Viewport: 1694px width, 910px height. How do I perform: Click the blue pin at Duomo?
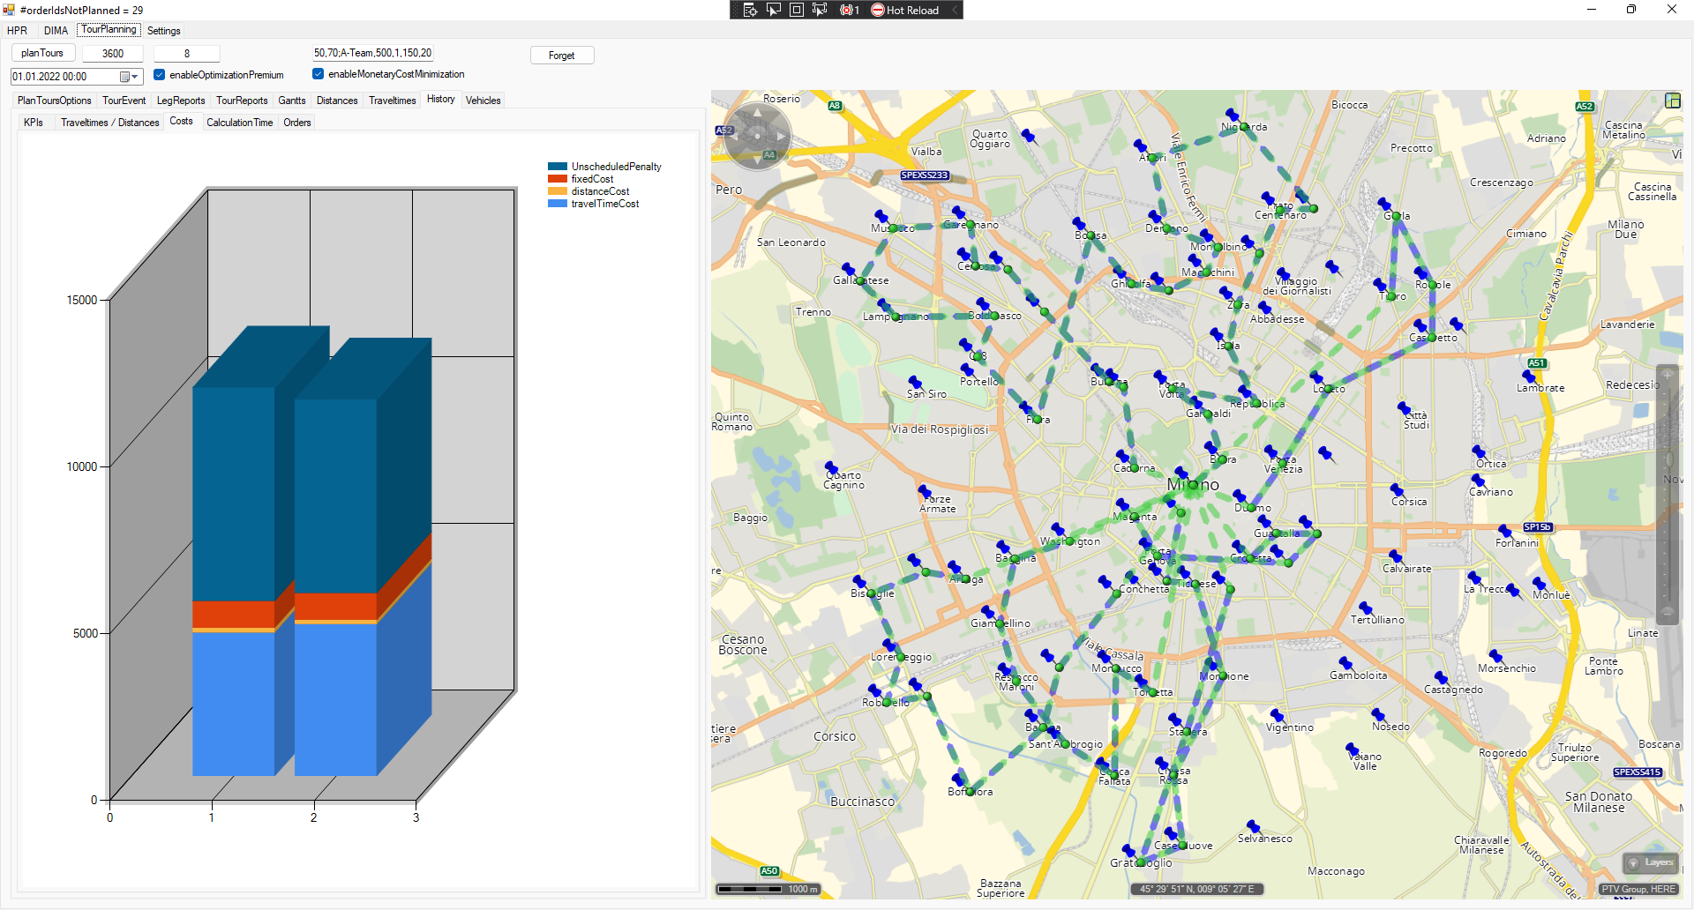[1240, 496]
